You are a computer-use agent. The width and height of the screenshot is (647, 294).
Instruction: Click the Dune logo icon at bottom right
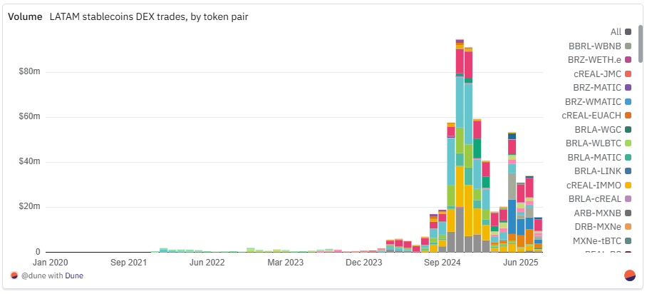[629, 275]
